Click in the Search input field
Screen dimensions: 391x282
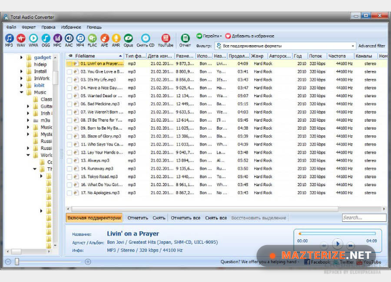[364, 217]
